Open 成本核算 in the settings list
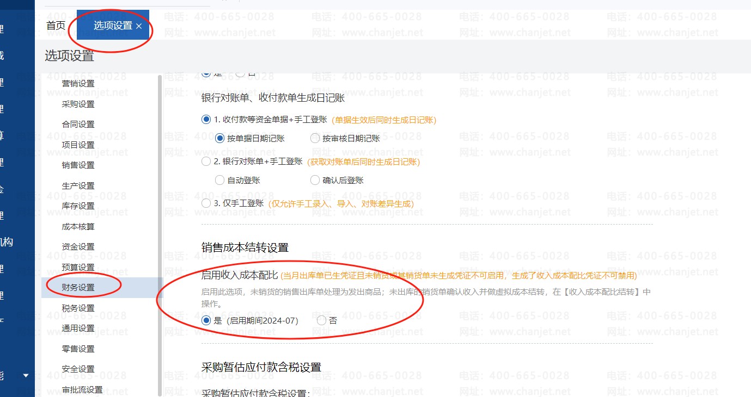The image size is (751, 397). pos(78,226)
